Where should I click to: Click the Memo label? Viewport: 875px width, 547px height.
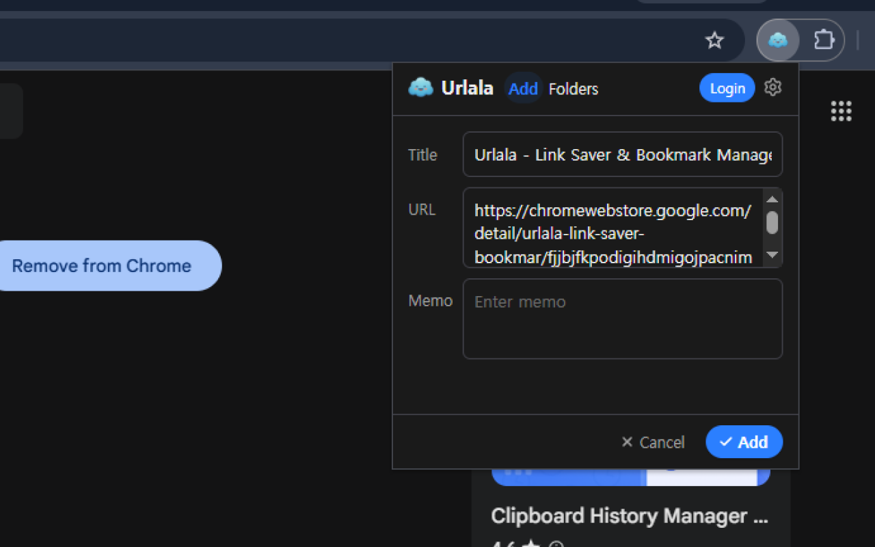[x=430, y=301]
